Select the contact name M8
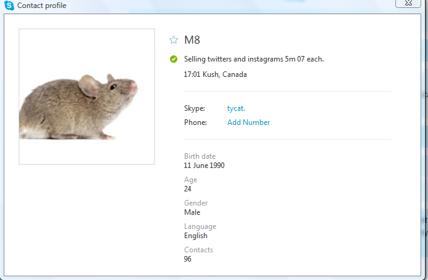 pyautogui.click(x=192, y=40)
